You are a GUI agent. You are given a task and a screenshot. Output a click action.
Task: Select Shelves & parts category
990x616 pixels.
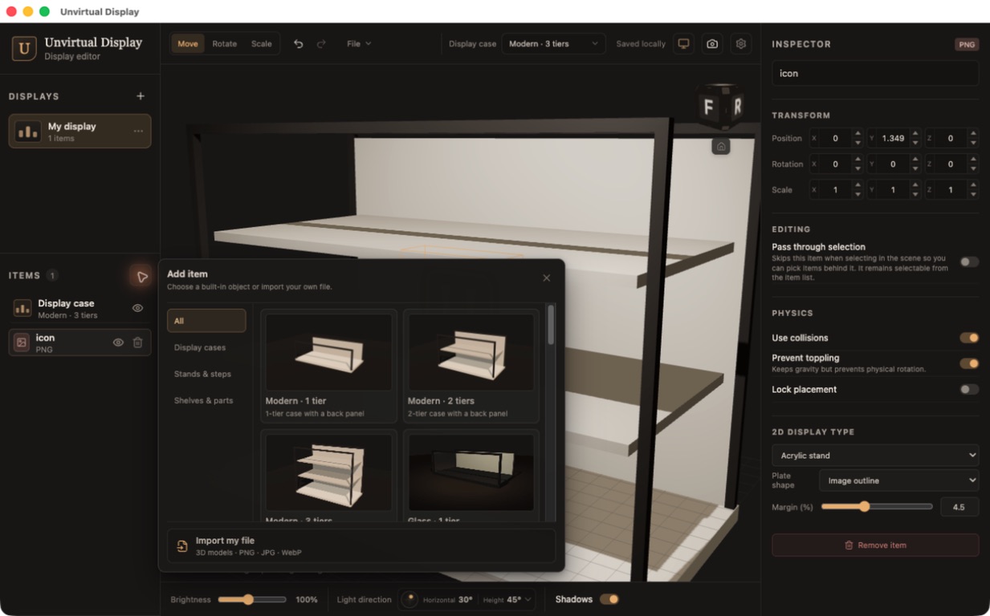tap(206, 400)
